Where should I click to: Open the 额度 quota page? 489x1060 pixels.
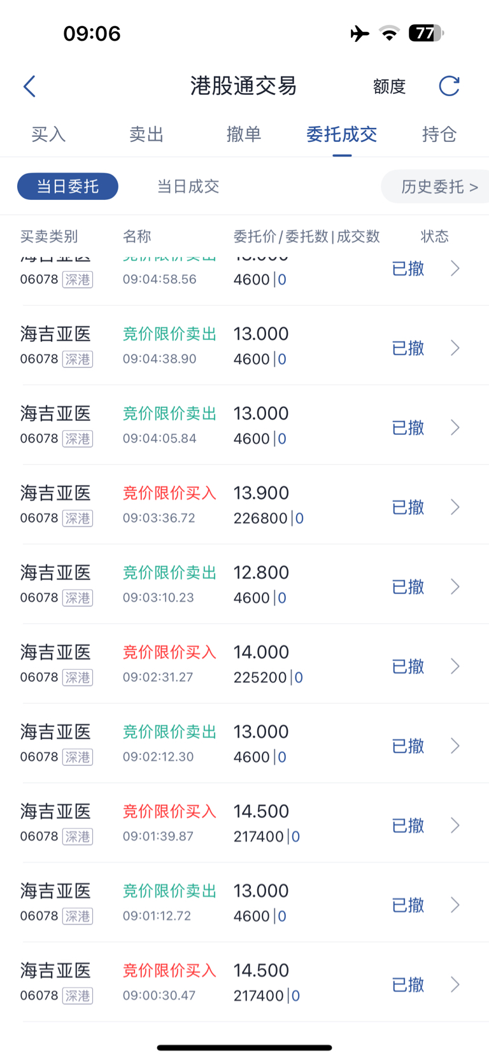pos(389,87)
